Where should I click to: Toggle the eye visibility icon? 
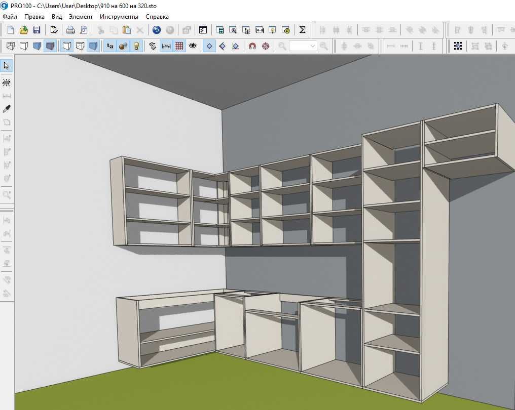193,46
